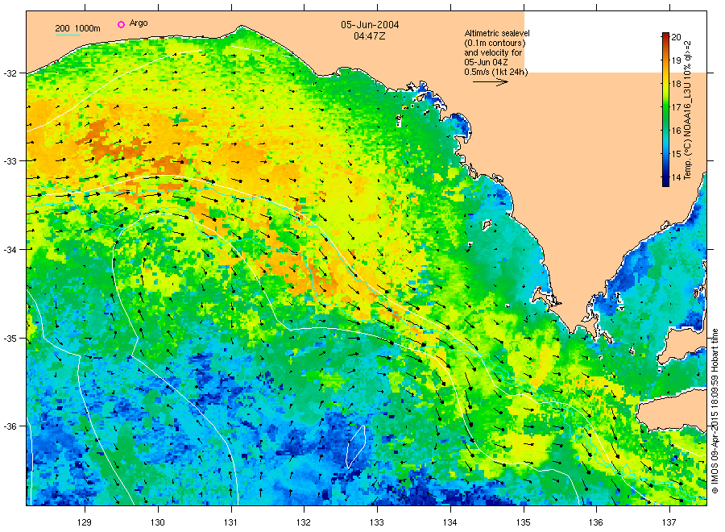Click longitude label 131
This screenshot has width=725, height=532.
tap(230, 523)
